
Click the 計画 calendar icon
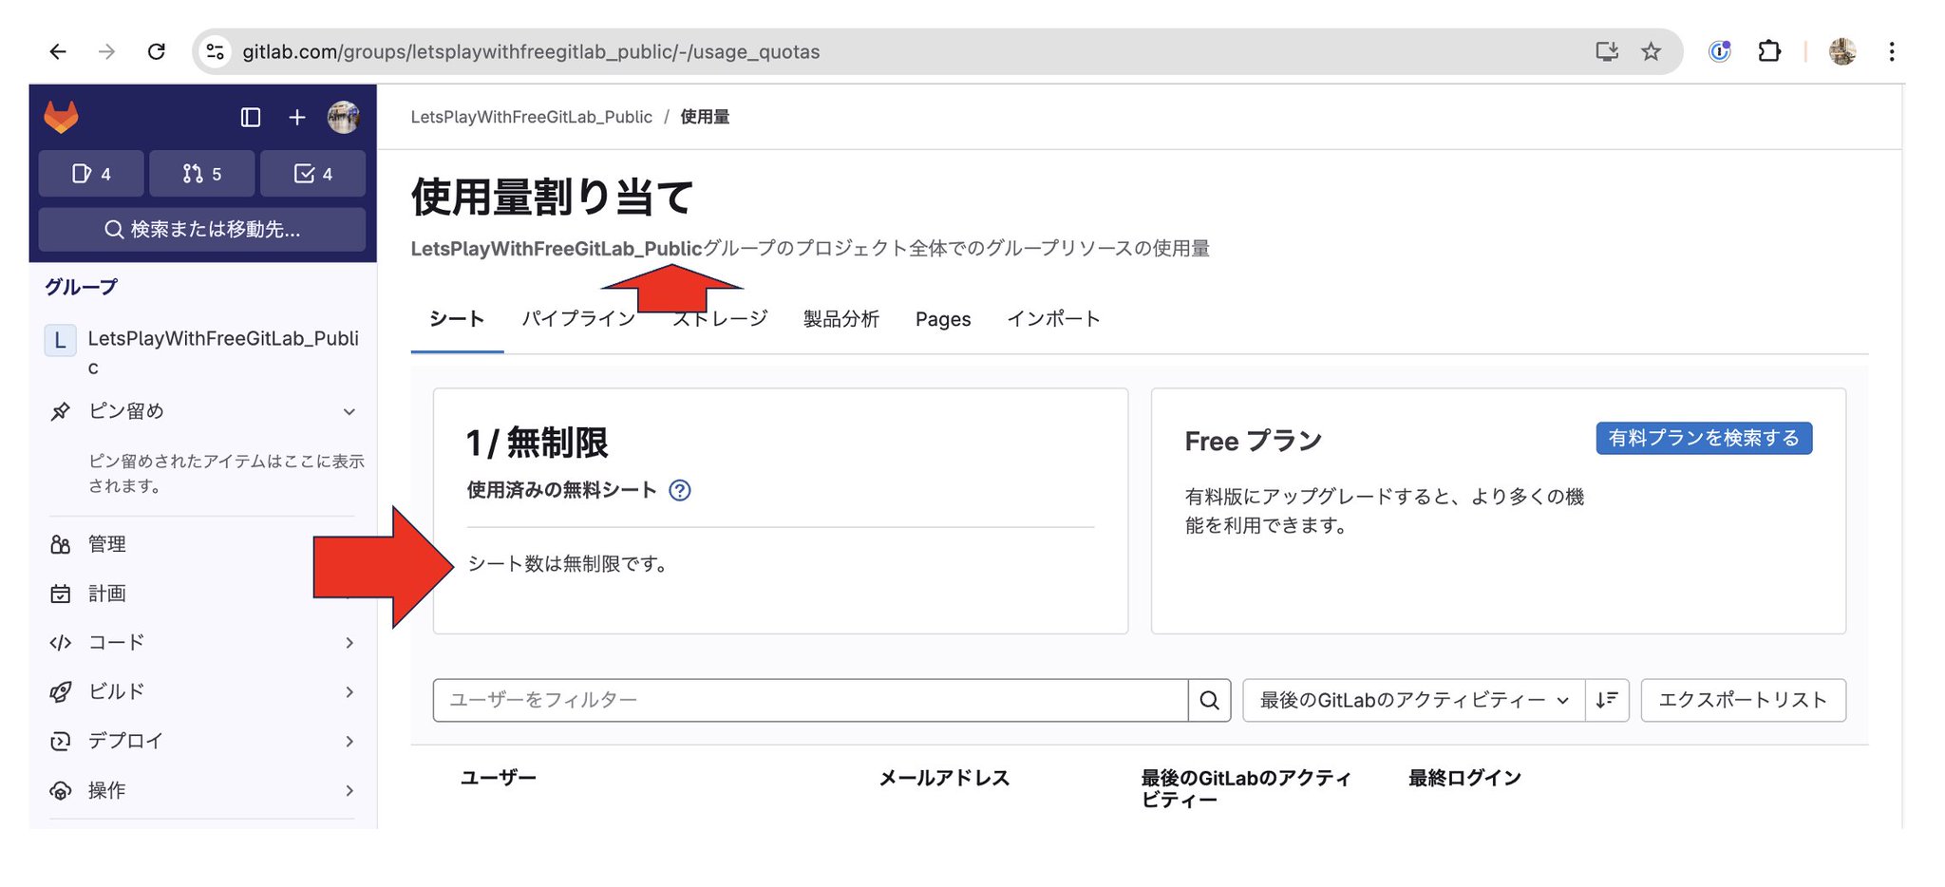(60, 594)
